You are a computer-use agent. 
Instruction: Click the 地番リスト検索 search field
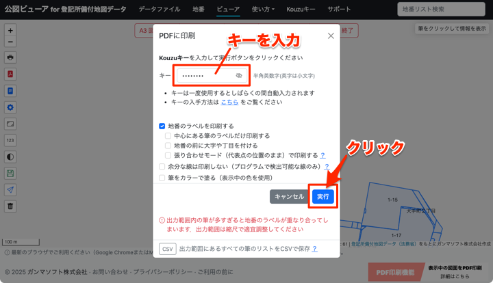point(442,10)
